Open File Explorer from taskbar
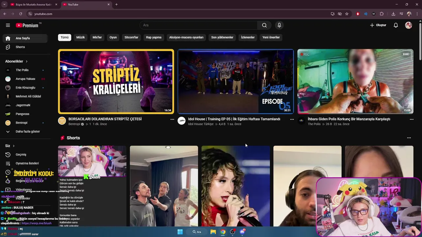422x237 pixels. click(213, 232)
